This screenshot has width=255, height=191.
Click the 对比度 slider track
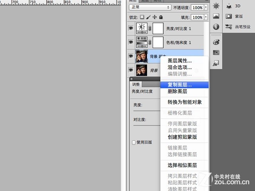point(147,125)
